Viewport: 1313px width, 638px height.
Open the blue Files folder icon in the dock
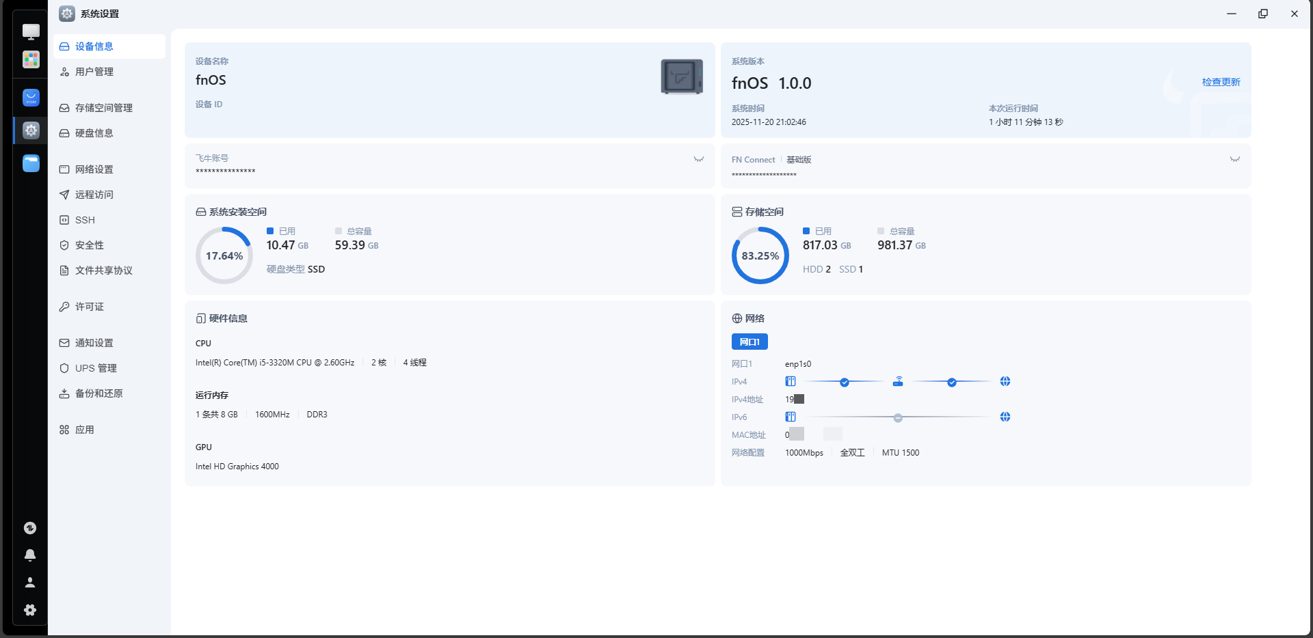tap(31, 163)
